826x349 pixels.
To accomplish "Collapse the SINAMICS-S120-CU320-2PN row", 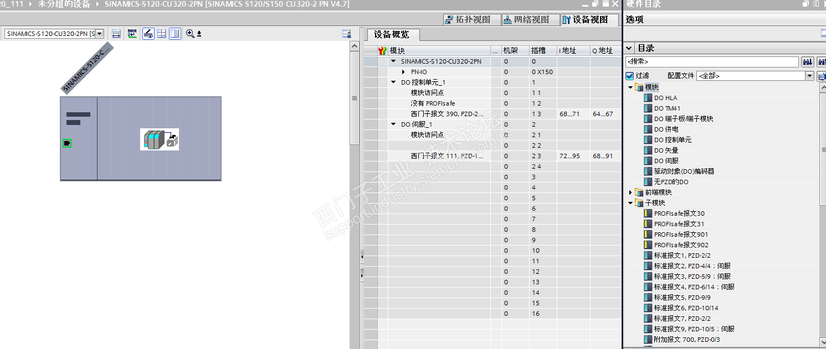I will pos(393,61).
